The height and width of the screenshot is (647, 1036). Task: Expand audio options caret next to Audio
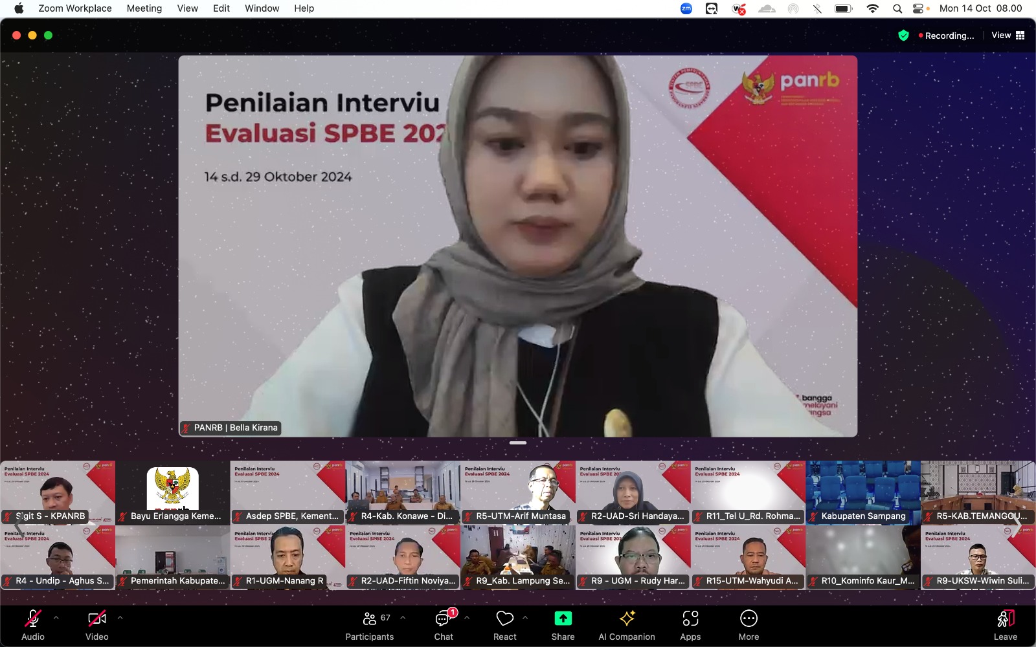(56, 618)
